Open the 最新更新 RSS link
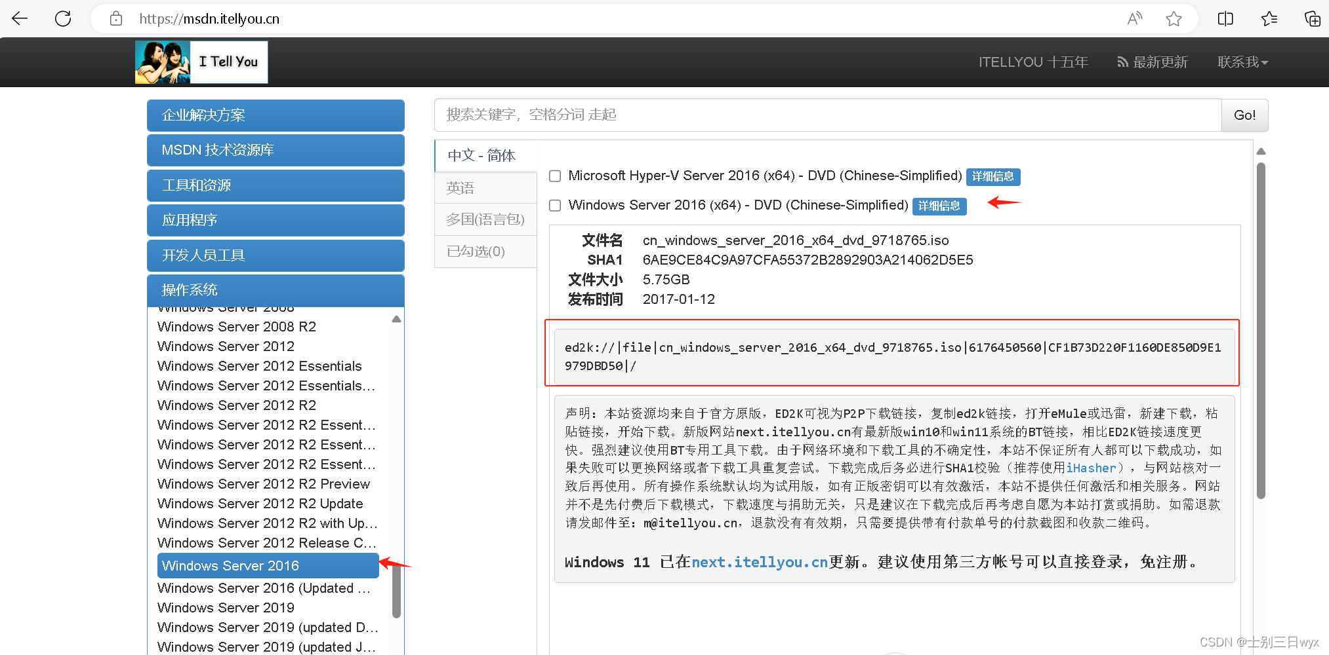Viewport: 1329px width, 655px height. point(1153,62)
